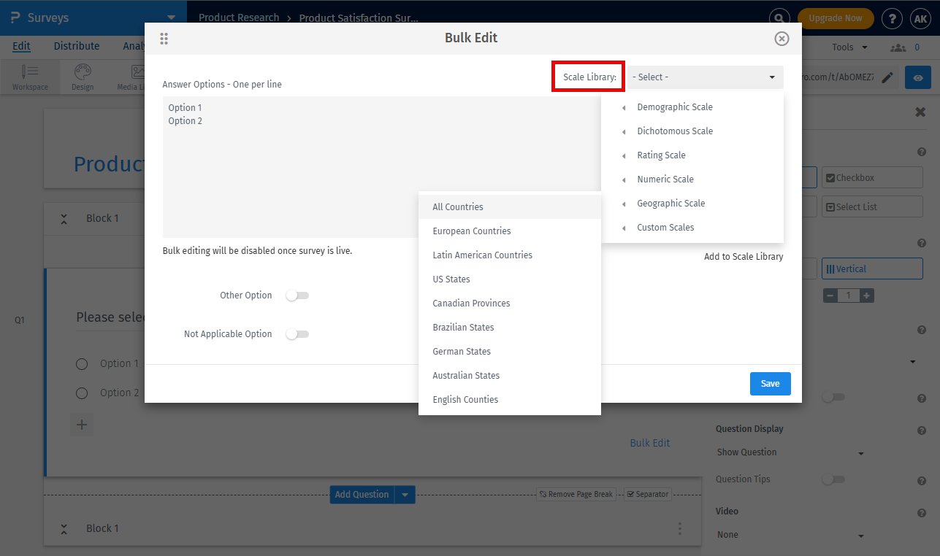Image resolution: width=940 pixels, height=556 pixels.
Task: Click the search magnifier icon in header
Action: (x=780, y=18)
